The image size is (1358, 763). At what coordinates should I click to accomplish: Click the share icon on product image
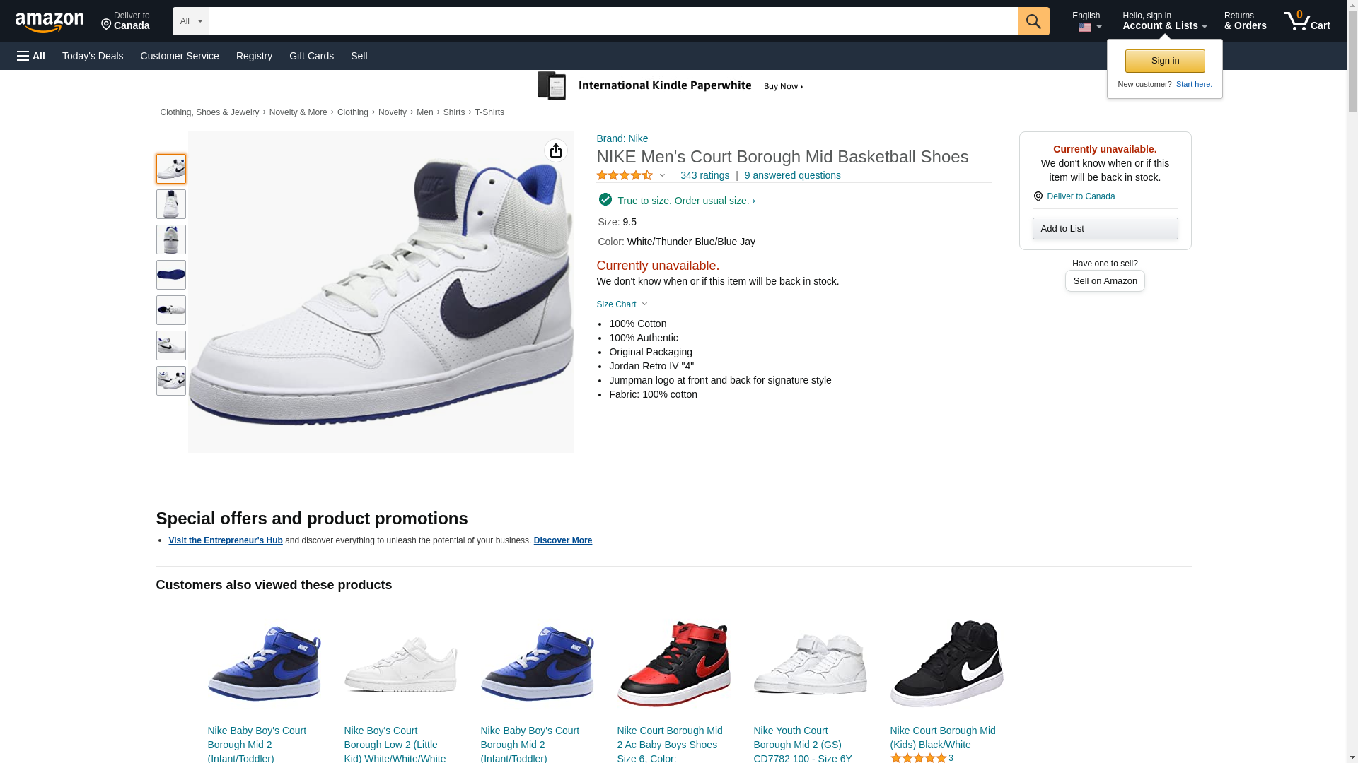click(556, 150)
